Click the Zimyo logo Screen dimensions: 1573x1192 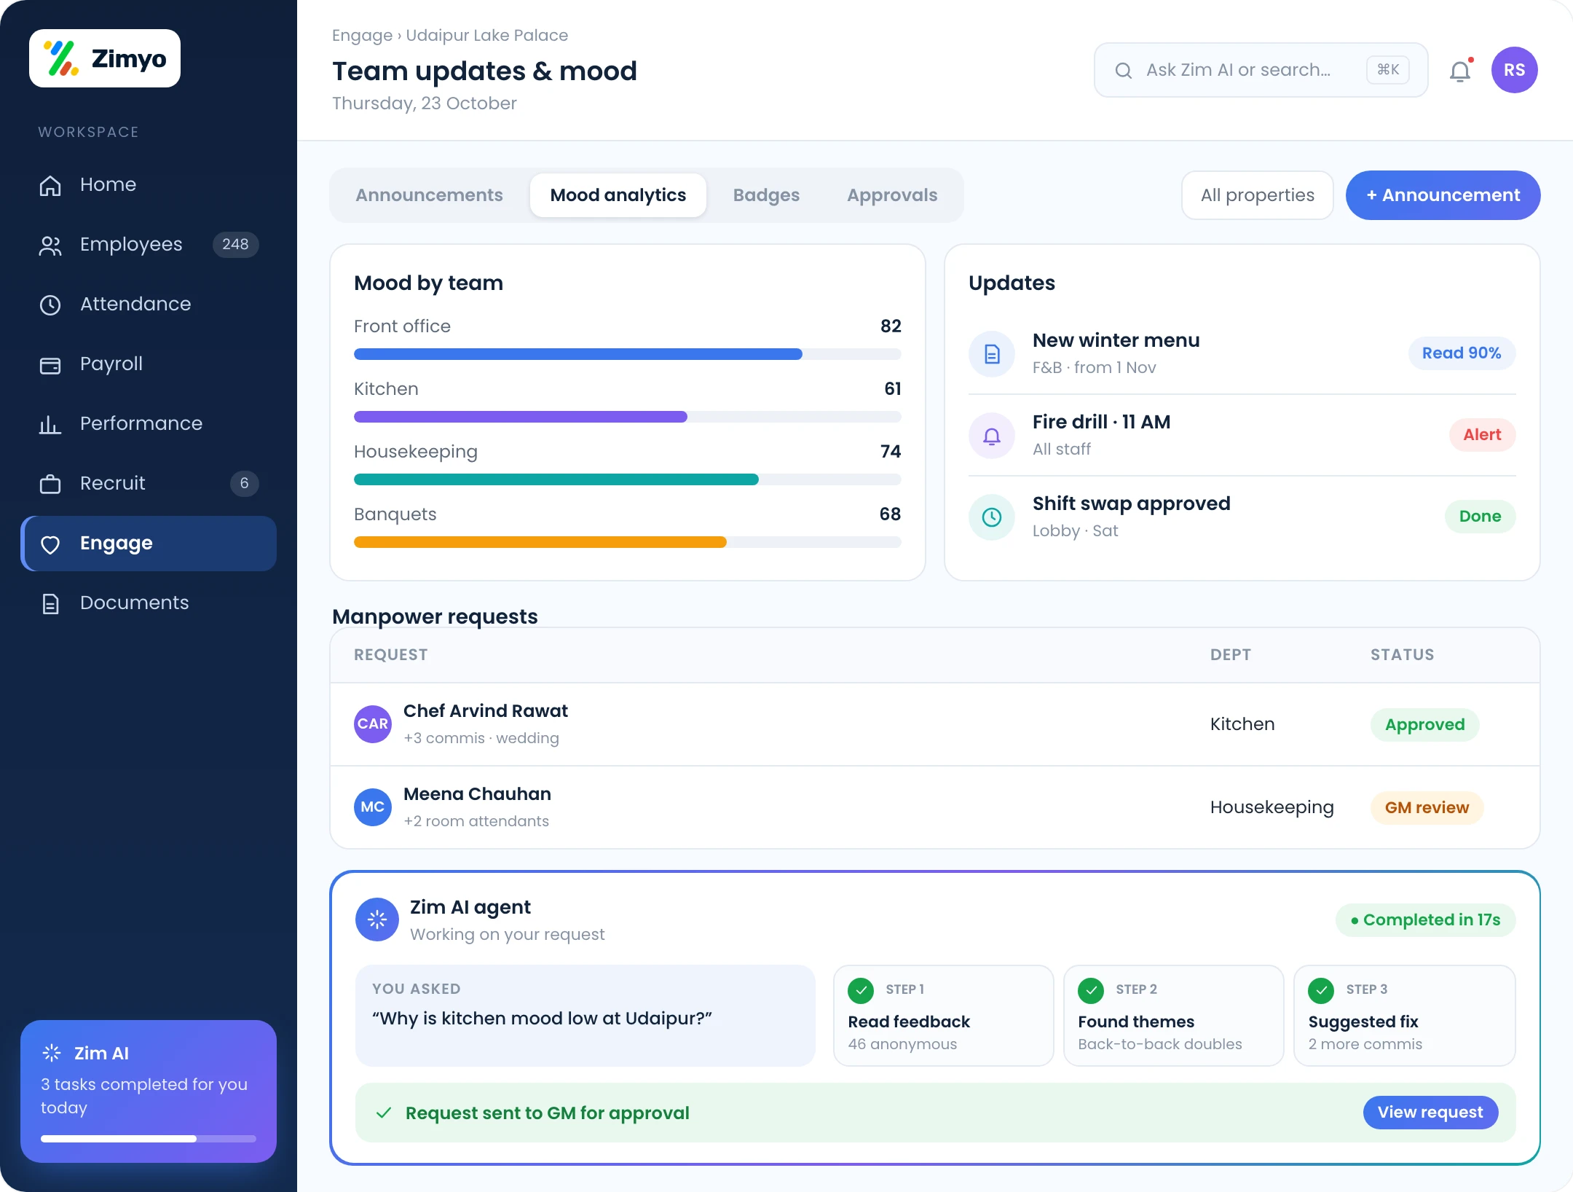[105, 58]
